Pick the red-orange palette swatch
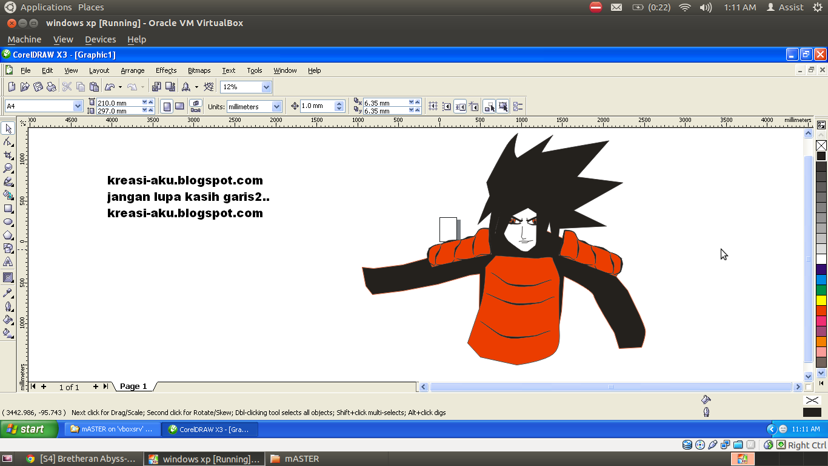 tap(821, 310)
